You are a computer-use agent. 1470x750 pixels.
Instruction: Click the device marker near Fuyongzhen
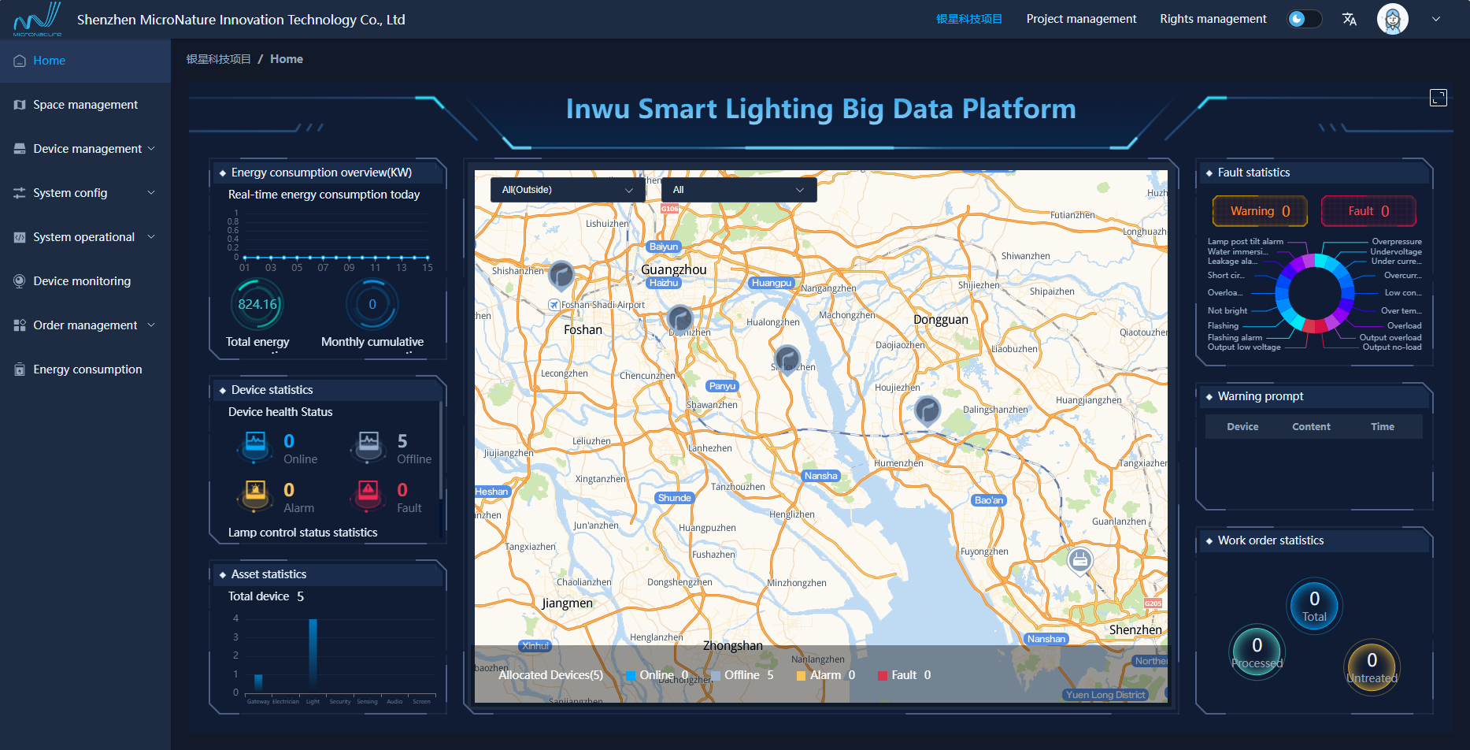pos(1079,560)
